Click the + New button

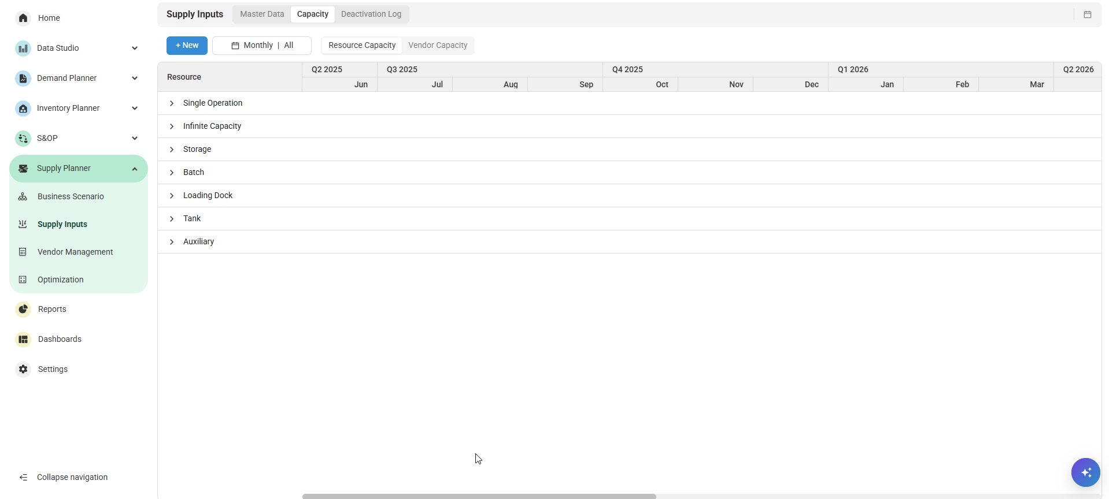(187, 45)
